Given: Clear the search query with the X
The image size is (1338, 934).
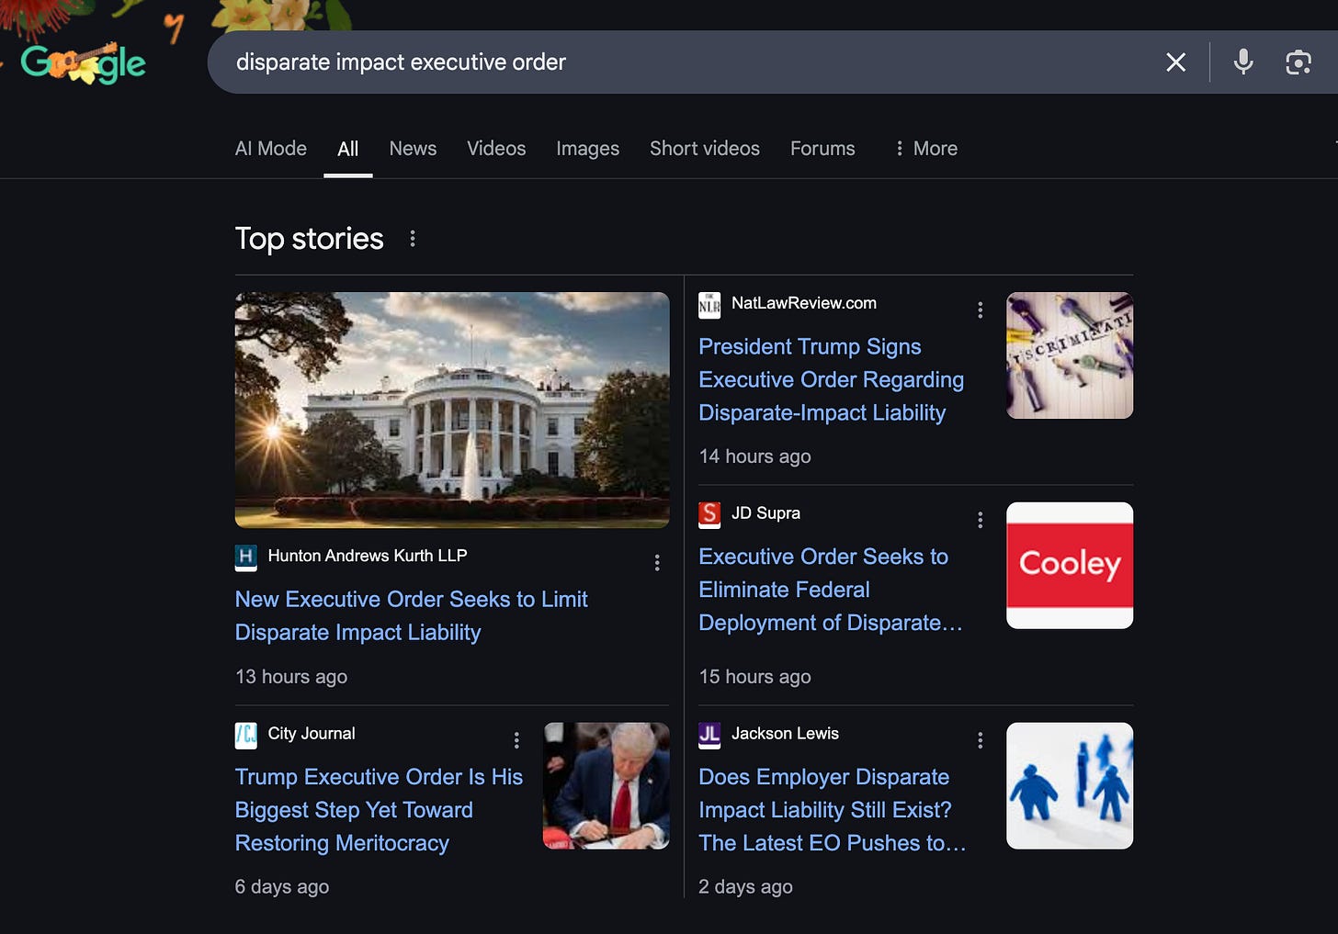Looking at the screenshot, I should pos(1175,62).
